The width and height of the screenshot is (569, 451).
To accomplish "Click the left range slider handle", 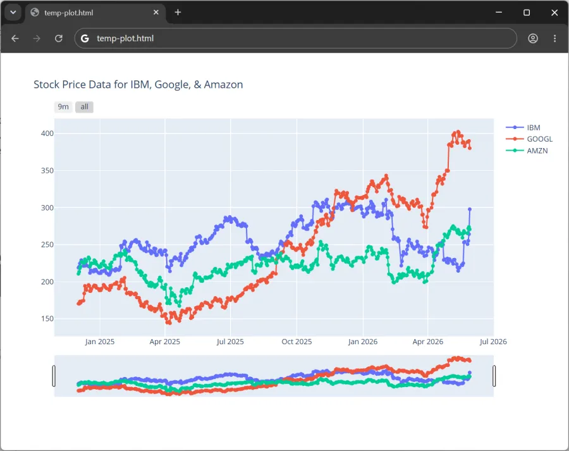I will (x=54, y=376).
